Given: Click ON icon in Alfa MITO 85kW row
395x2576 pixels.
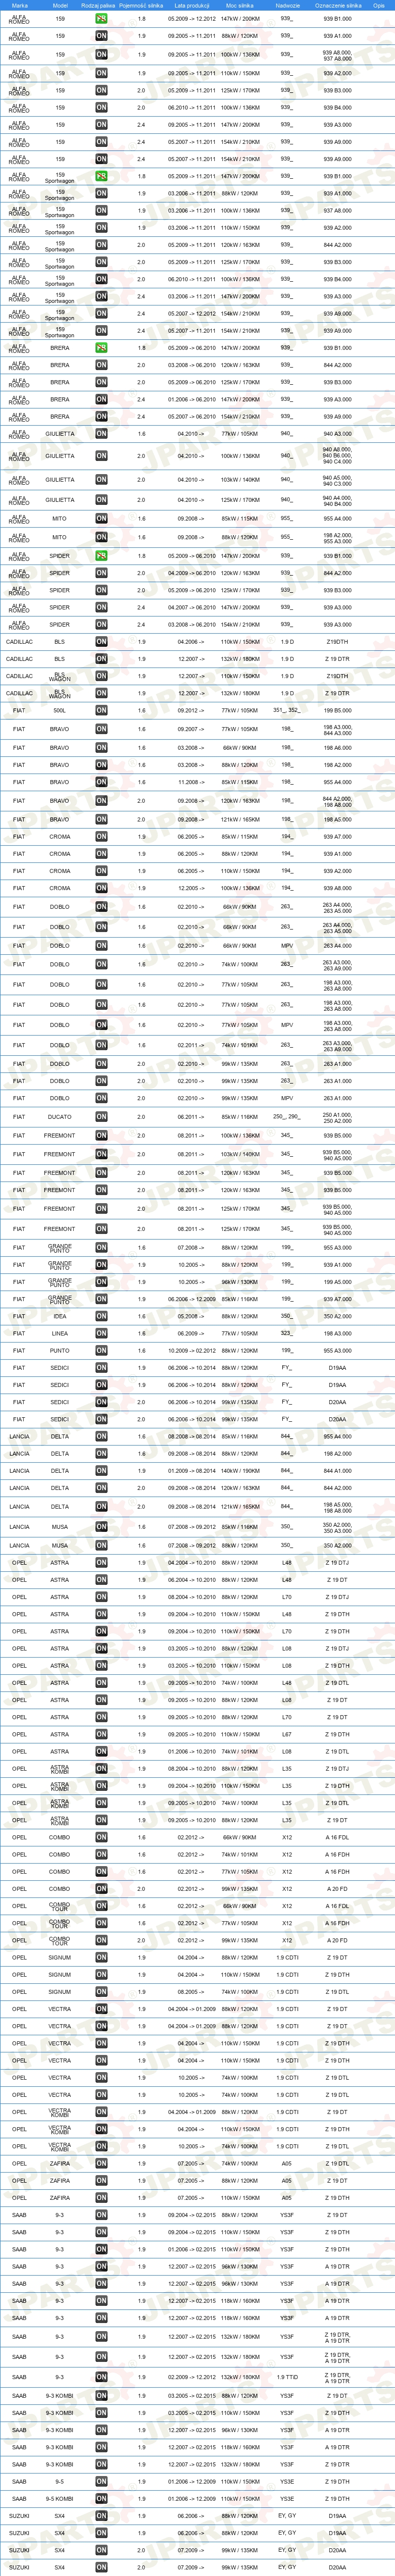Looking at the screenshot, I should point(101,519).
